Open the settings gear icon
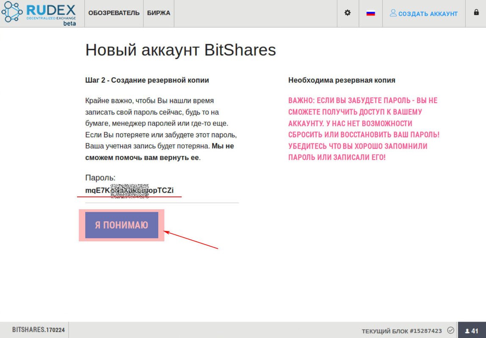The width and height of the screenshot is (486, 338). click(348, 13)
